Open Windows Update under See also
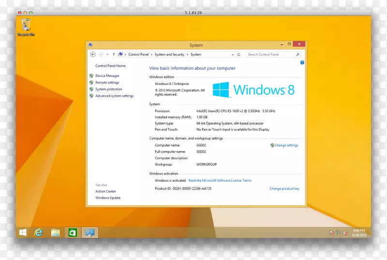The image size is (387, 260). tap(108, 198)
